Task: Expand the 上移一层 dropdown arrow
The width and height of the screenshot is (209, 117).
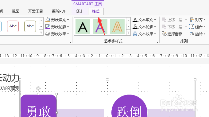Action: [x=186, y=20]
